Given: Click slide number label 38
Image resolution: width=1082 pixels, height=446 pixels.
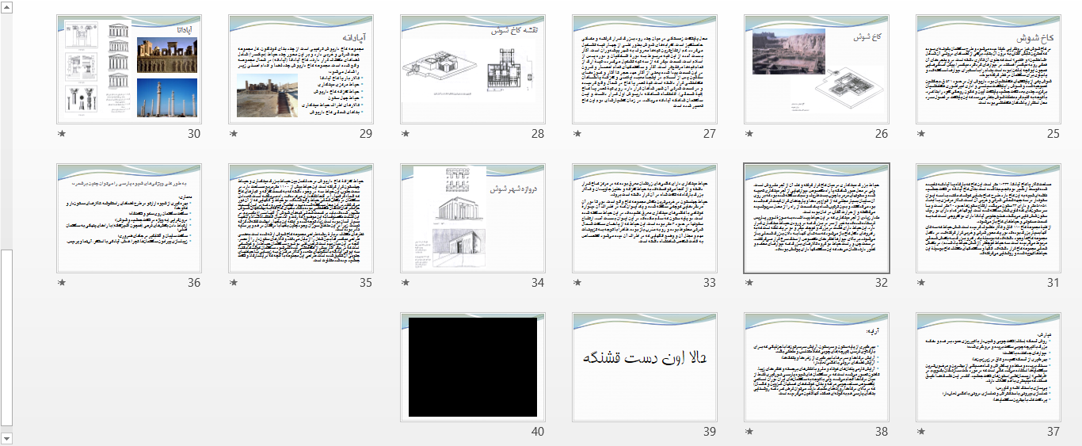Looking at the screenshot, I should [x=881, y=432].
